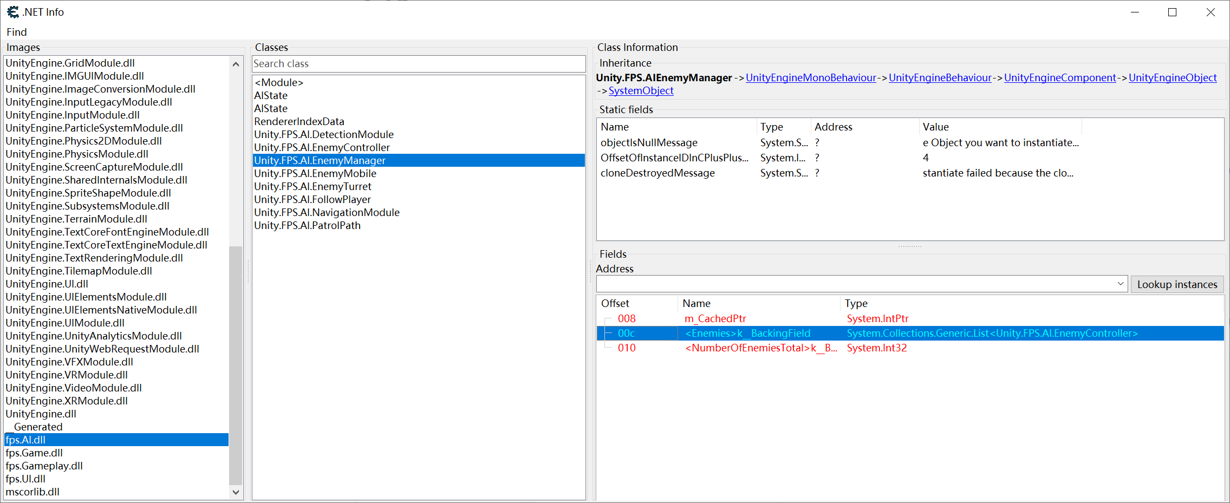This screenshot has width=1230, height=503.
Task: Click the Static fields Address column header
Action: click(864, 127)
